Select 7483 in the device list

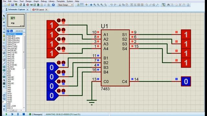pos(9,90)
